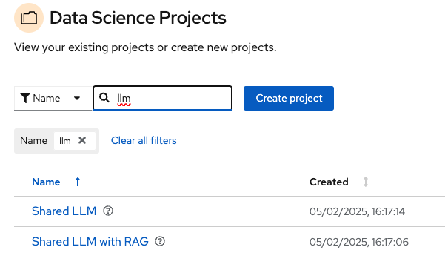Sort the table by Created header
Viewport: 445px width, 273px height.
click(x=329, y=182)
